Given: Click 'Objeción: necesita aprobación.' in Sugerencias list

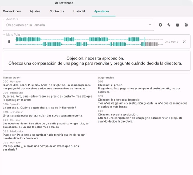Looking at the screenshot, I should pyautogui.click(x=118, y=114).
